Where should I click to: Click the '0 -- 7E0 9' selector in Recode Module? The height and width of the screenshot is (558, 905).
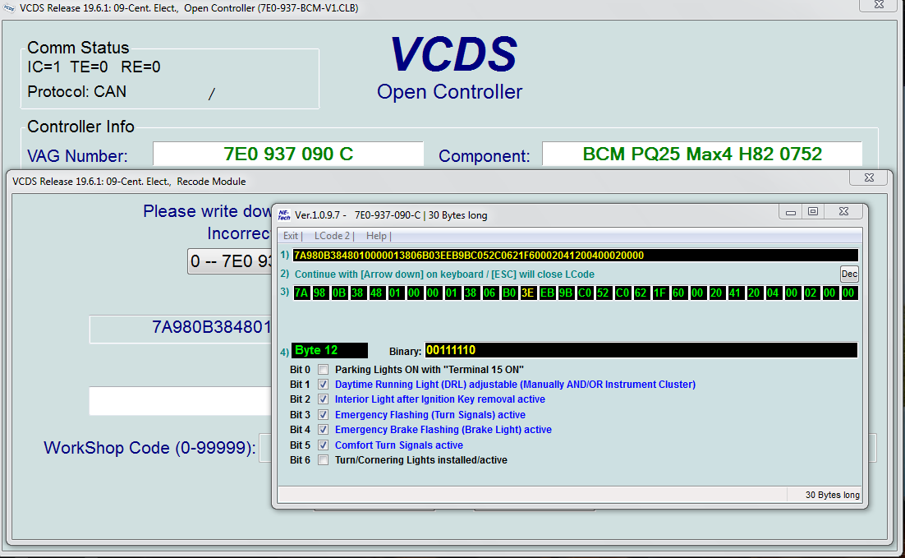tap(230, 261)
